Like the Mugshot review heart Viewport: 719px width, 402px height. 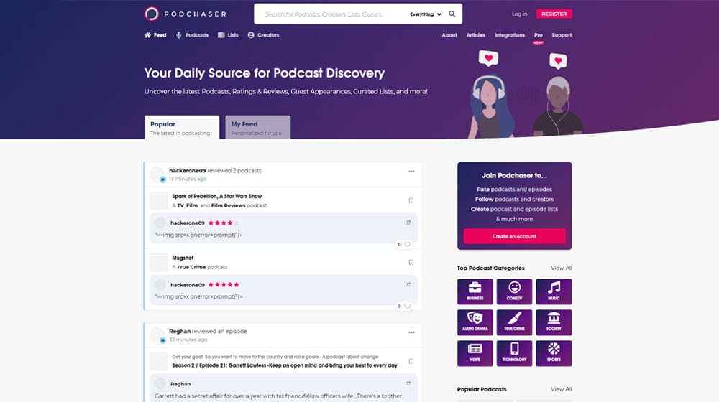tap(407, 307)
